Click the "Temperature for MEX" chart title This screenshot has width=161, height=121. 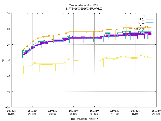point(84,5)
